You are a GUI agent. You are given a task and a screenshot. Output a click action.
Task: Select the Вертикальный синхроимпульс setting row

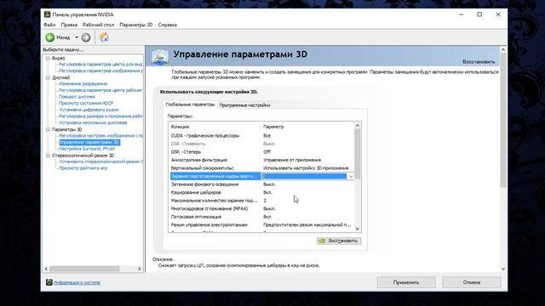tap(261, 168)
